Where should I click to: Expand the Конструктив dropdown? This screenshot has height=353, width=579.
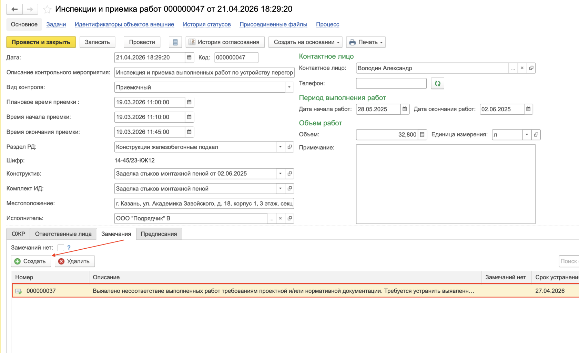(x=281, y=174)
